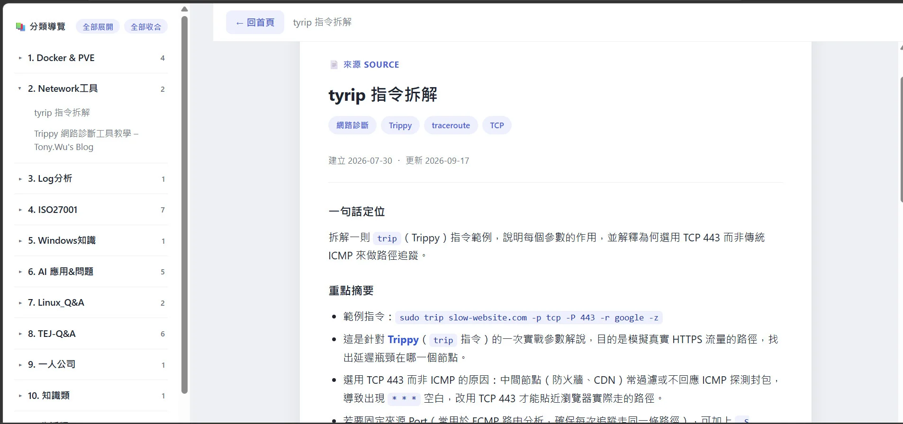Expand all categories with 全部展開
The image size is (903, 424).
coord(98,27)
